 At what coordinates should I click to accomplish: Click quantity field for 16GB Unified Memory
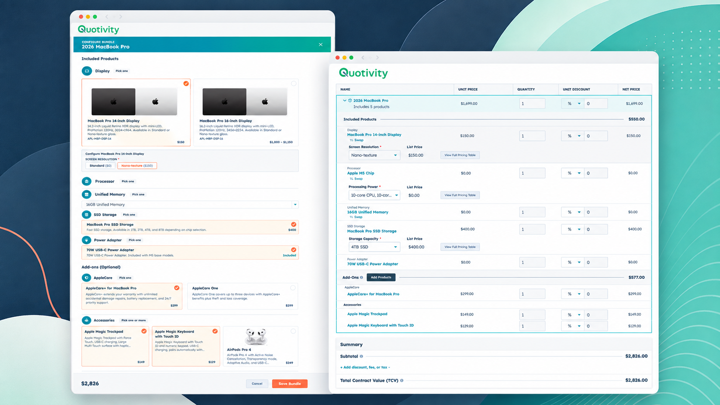coord(532,212)
